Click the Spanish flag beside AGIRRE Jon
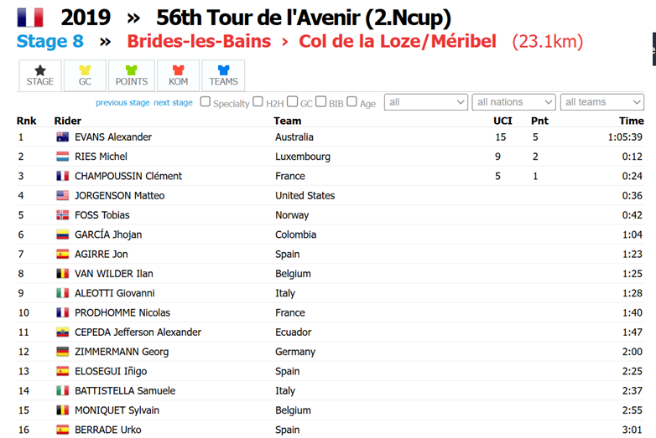Viewport: 656px width, 438px height. click(62, 255)
